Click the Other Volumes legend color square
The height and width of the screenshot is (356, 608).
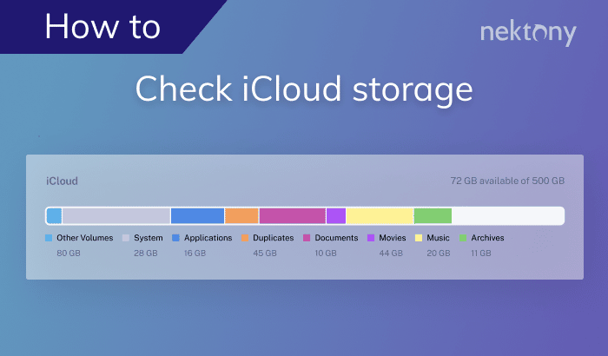tap(49, 238)
